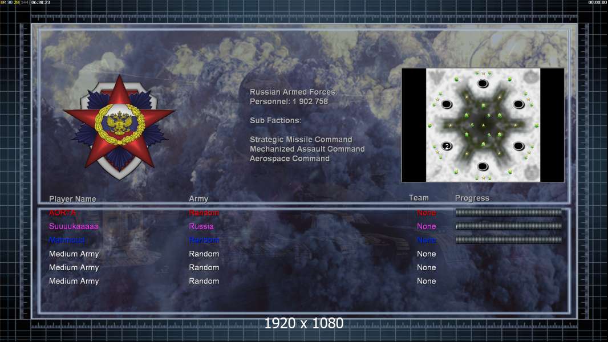Click the Russian Armed Forces red star emblem
This screenshot has height=342, width=608.
coord(119,127)
